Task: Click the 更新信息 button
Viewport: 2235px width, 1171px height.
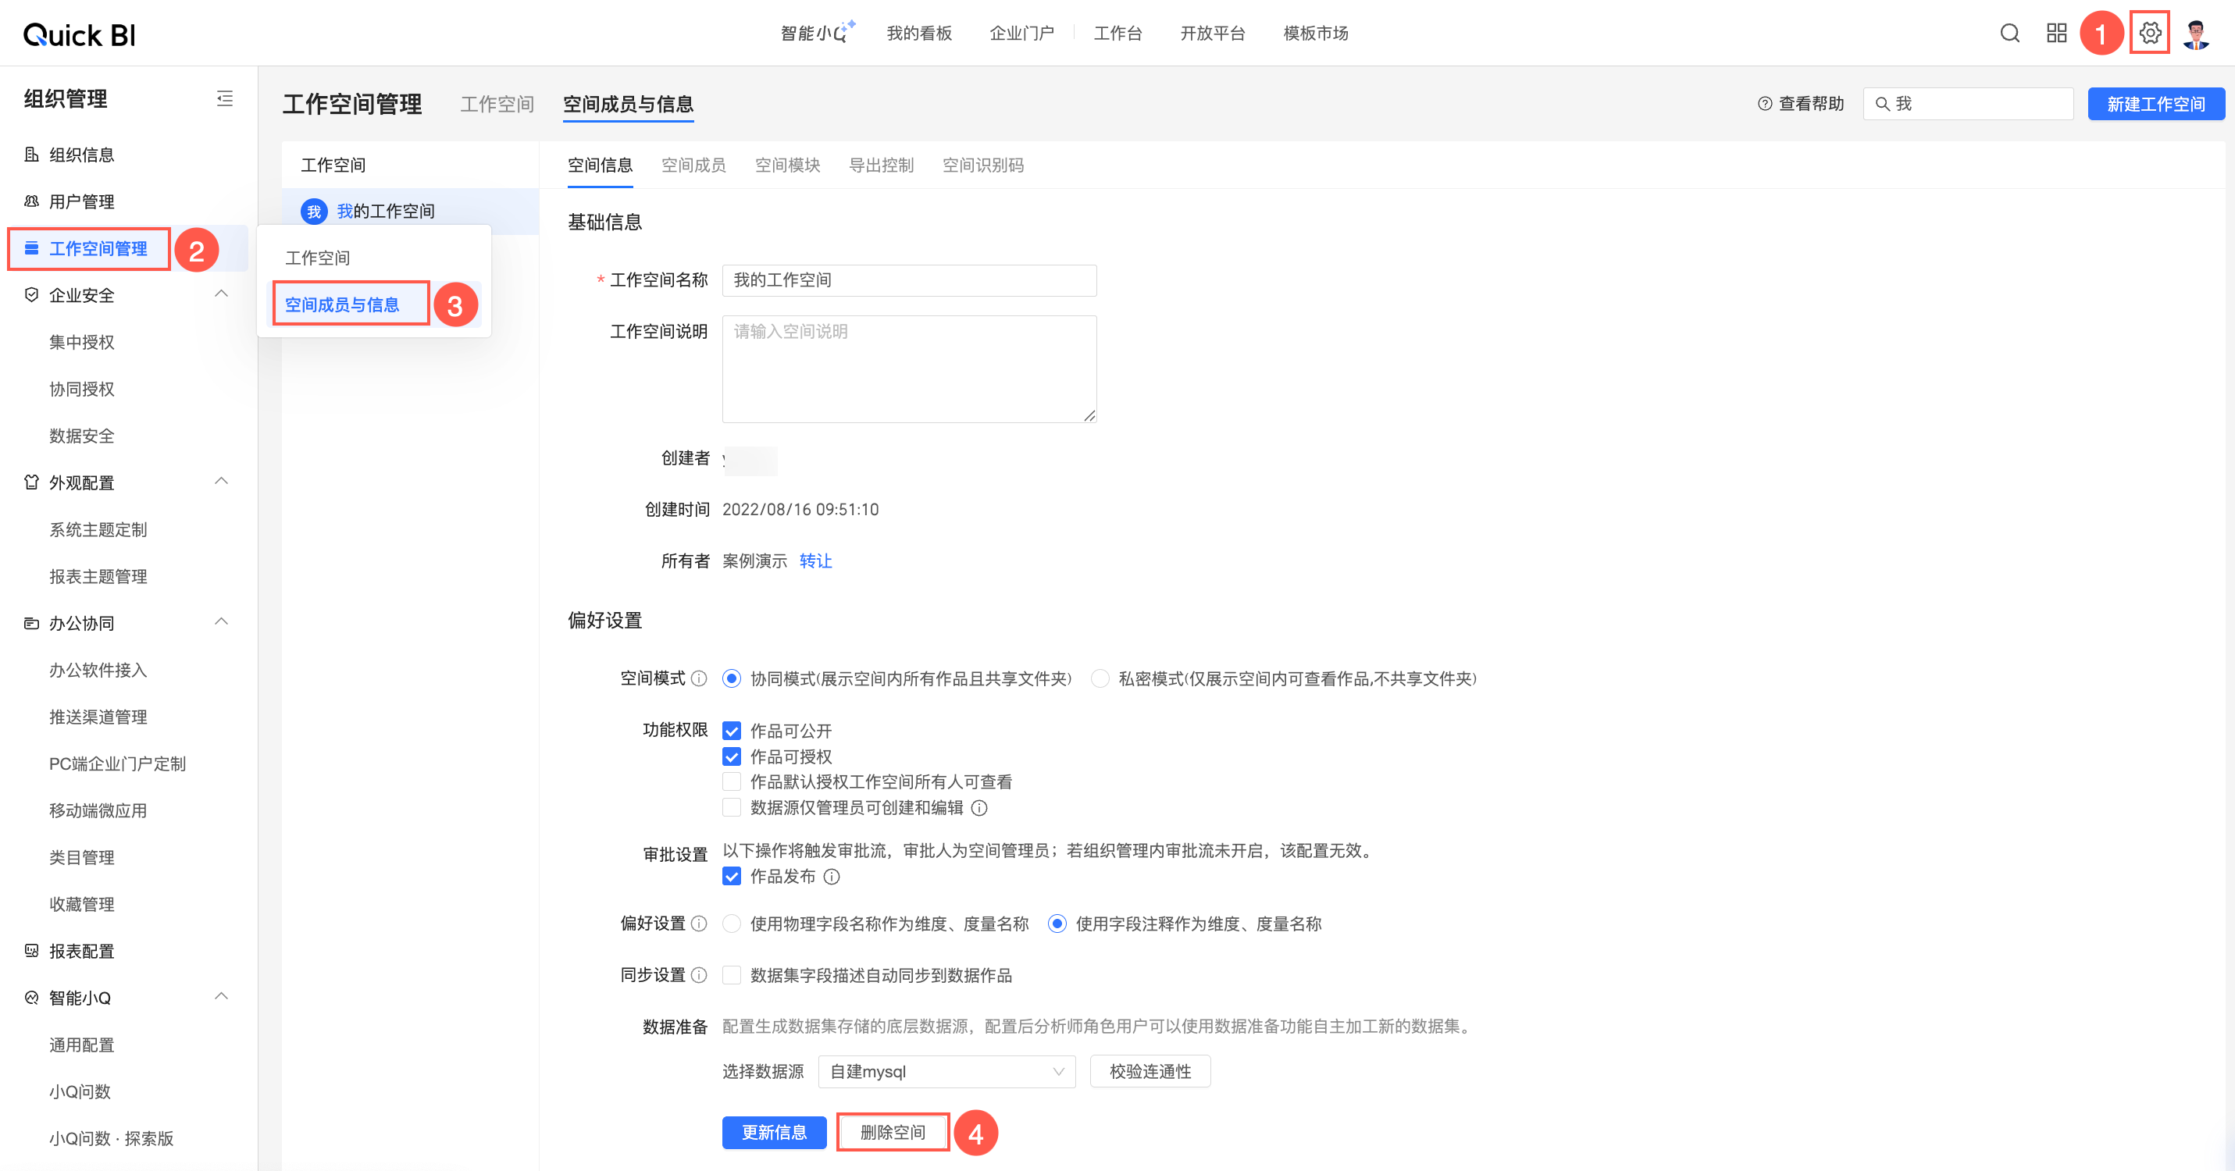Action: pos(773,1132)
